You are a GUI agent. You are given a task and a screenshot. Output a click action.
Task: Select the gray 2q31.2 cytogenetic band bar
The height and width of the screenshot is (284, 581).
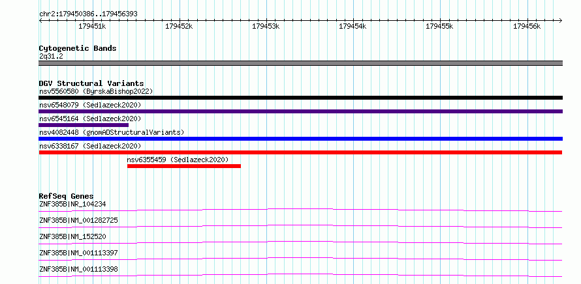[x=300, y=63]
